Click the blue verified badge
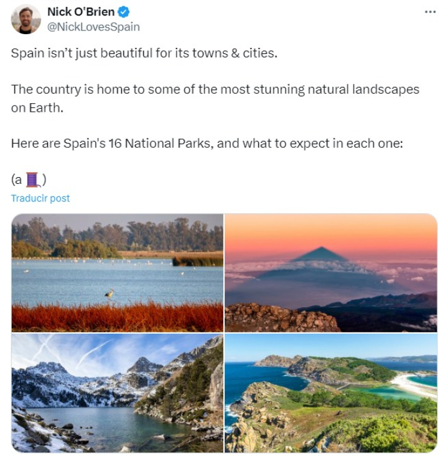Image resolution: width=448 pixels, height=456 pixels. click(x=124, y=12)
